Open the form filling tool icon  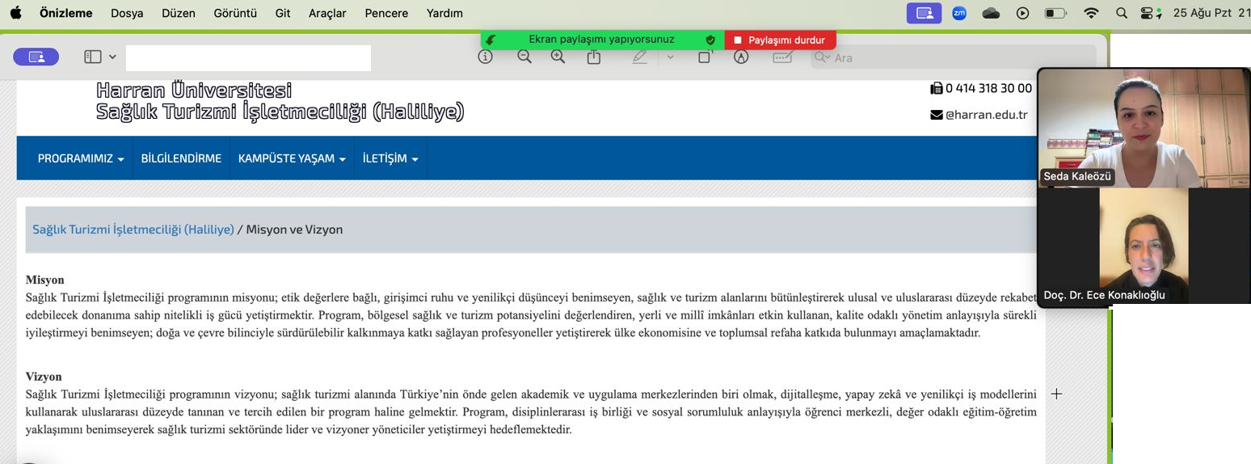[x=782, y=57]
